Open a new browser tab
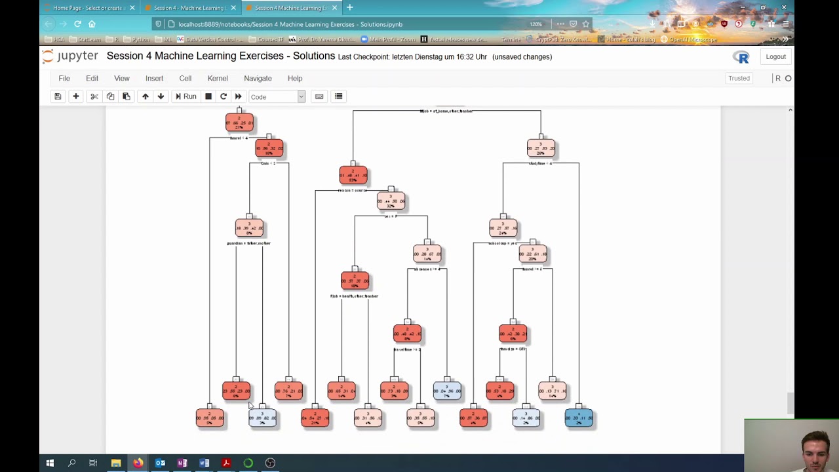The height and width of the screenshot is (472, 839). 350,8
